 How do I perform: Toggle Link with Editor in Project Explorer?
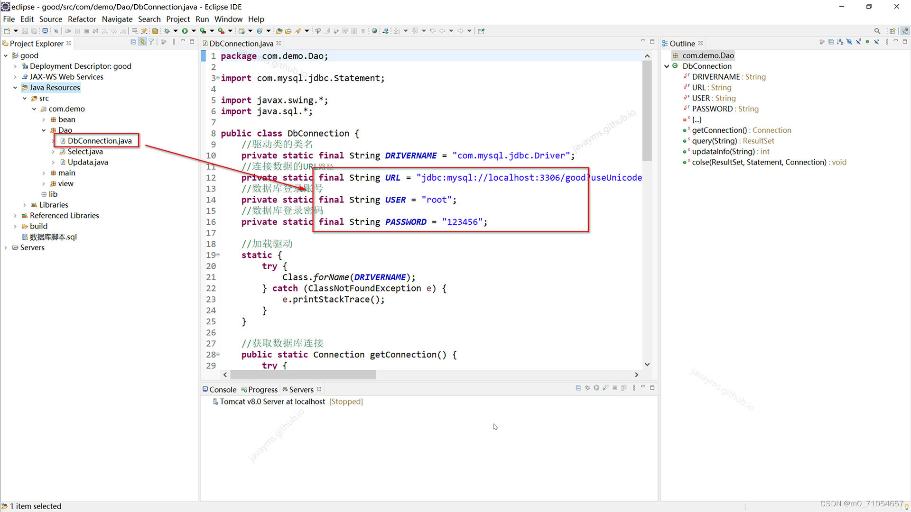(142, 42)
